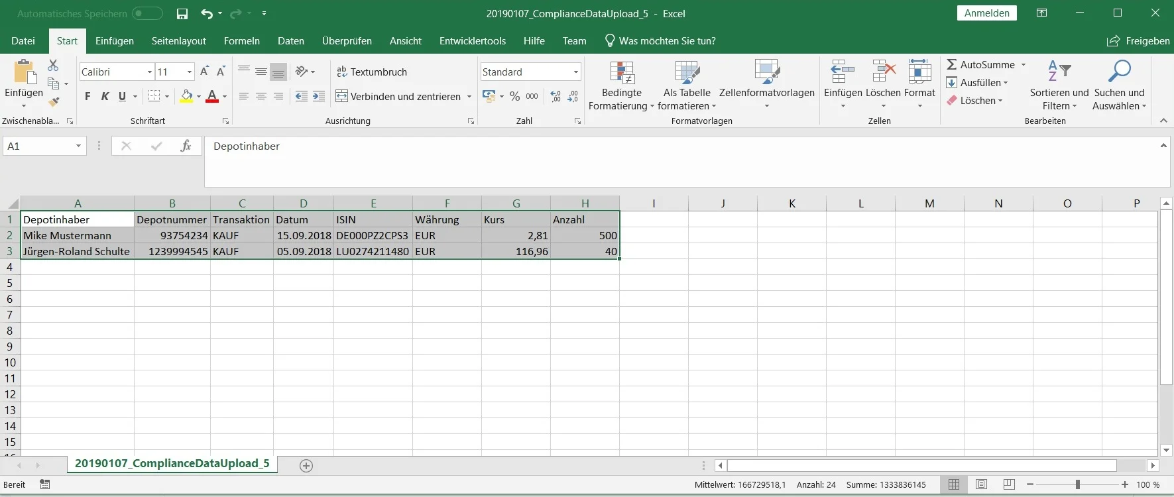Increase font size with large A icon
Screen dimensions: 1174x497
pos(204,72)
